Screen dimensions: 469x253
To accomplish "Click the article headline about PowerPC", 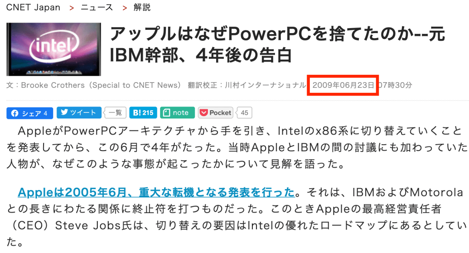I will click(277, 44).
